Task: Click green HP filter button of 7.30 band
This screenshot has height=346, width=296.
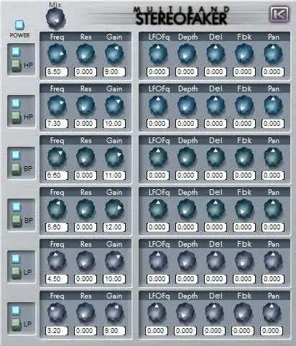Action: 17,117
